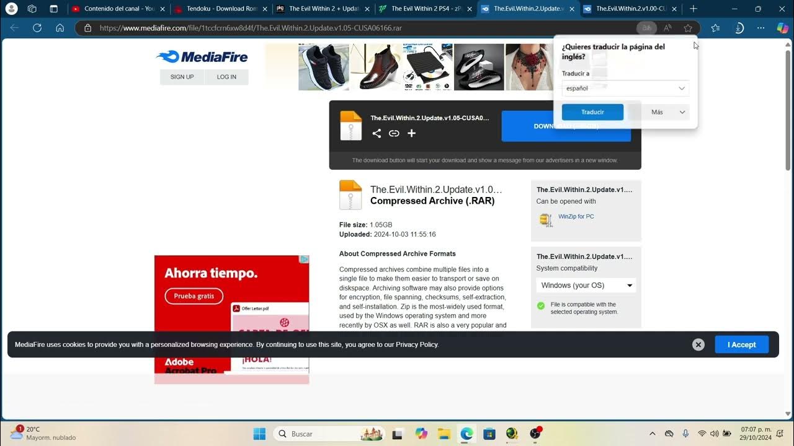Open the Edge workspaces icon
Viewport: 794px width, 446px height.
32,9
